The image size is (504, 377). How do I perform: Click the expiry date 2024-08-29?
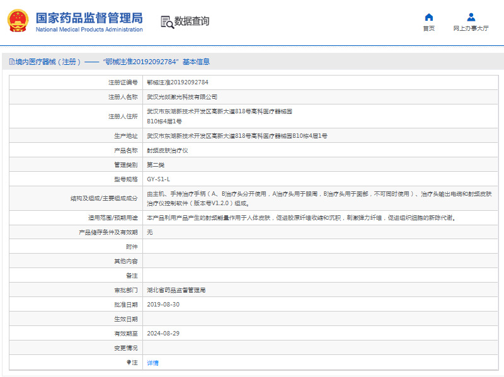[x=163, y=334]
